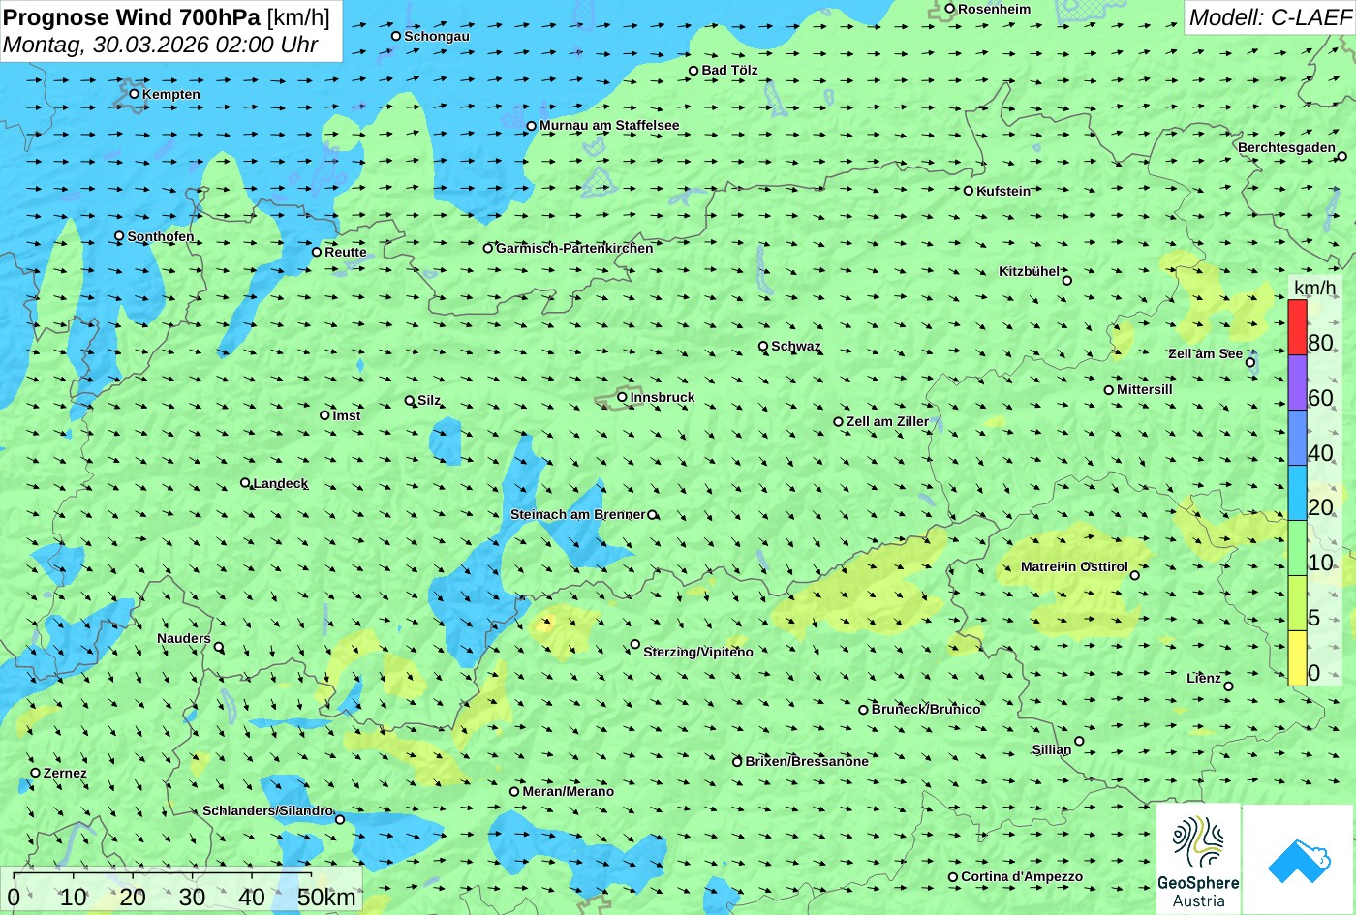Select the Zell am Ziller marker
1356x915 pixels.
click(x=839, y=422)
